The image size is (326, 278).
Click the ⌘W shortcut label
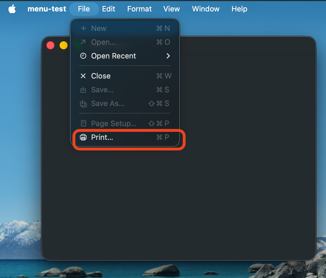tap(164, 76)
